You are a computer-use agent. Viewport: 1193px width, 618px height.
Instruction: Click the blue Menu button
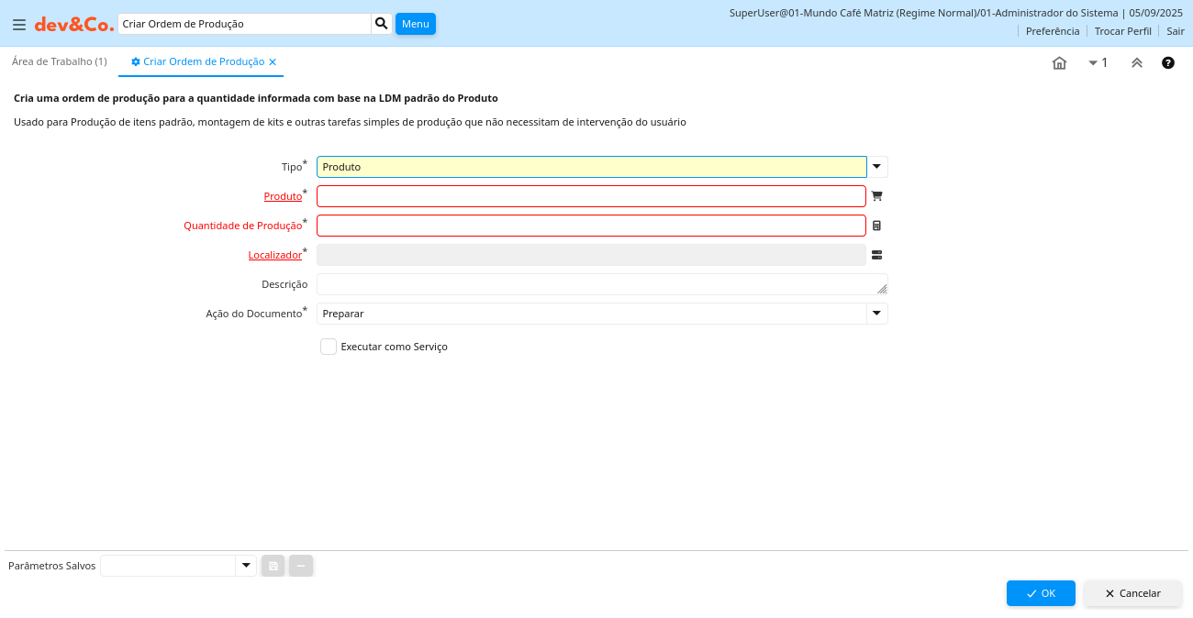(415, 24)
